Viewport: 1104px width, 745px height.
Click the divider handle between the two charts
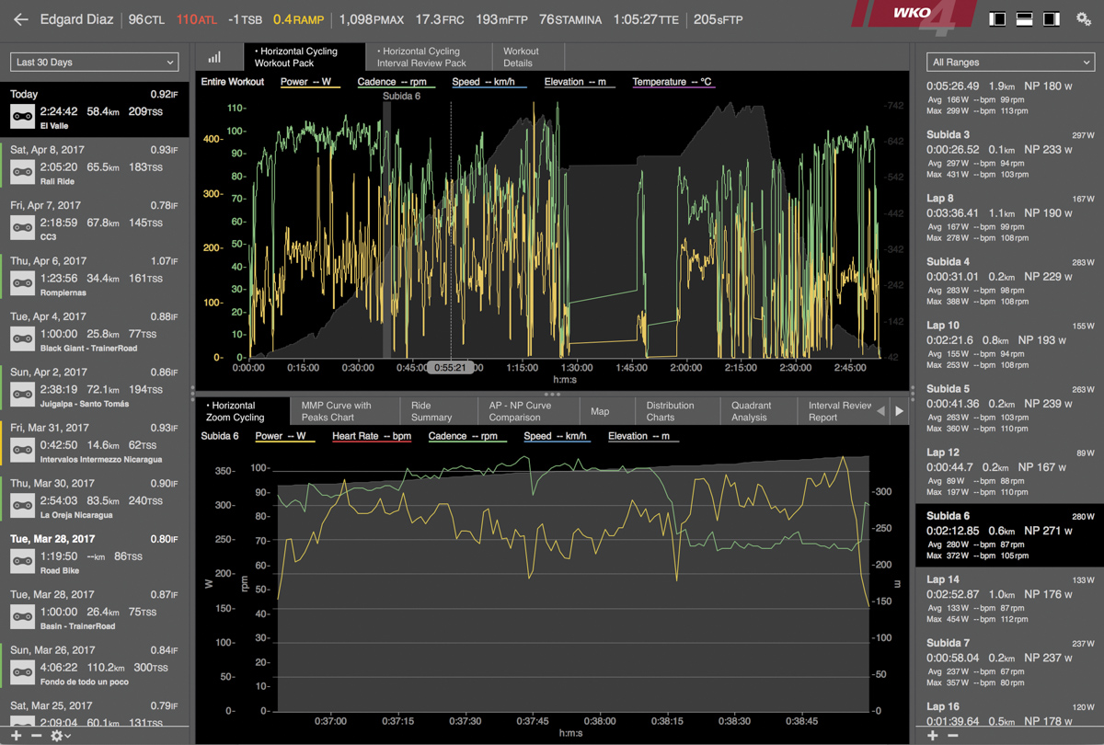coord(553,394)
